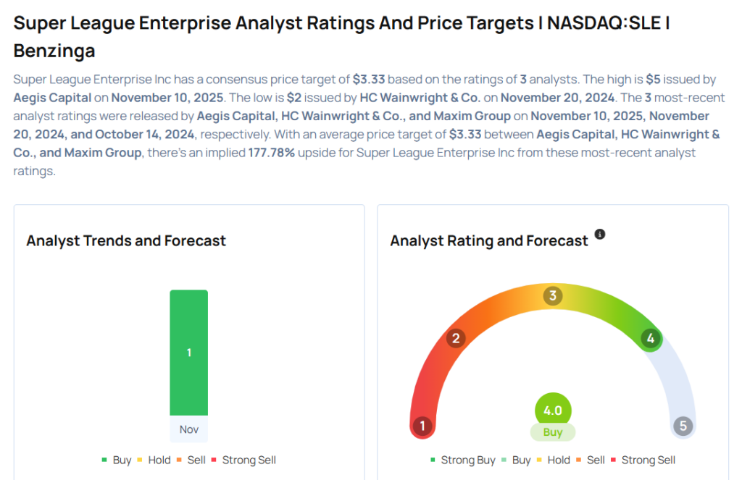The height and width of the screenshot is (480, 742).
Task: Toggle Strong Sell in Analyst Rating legend
Action: click(643, 460)
